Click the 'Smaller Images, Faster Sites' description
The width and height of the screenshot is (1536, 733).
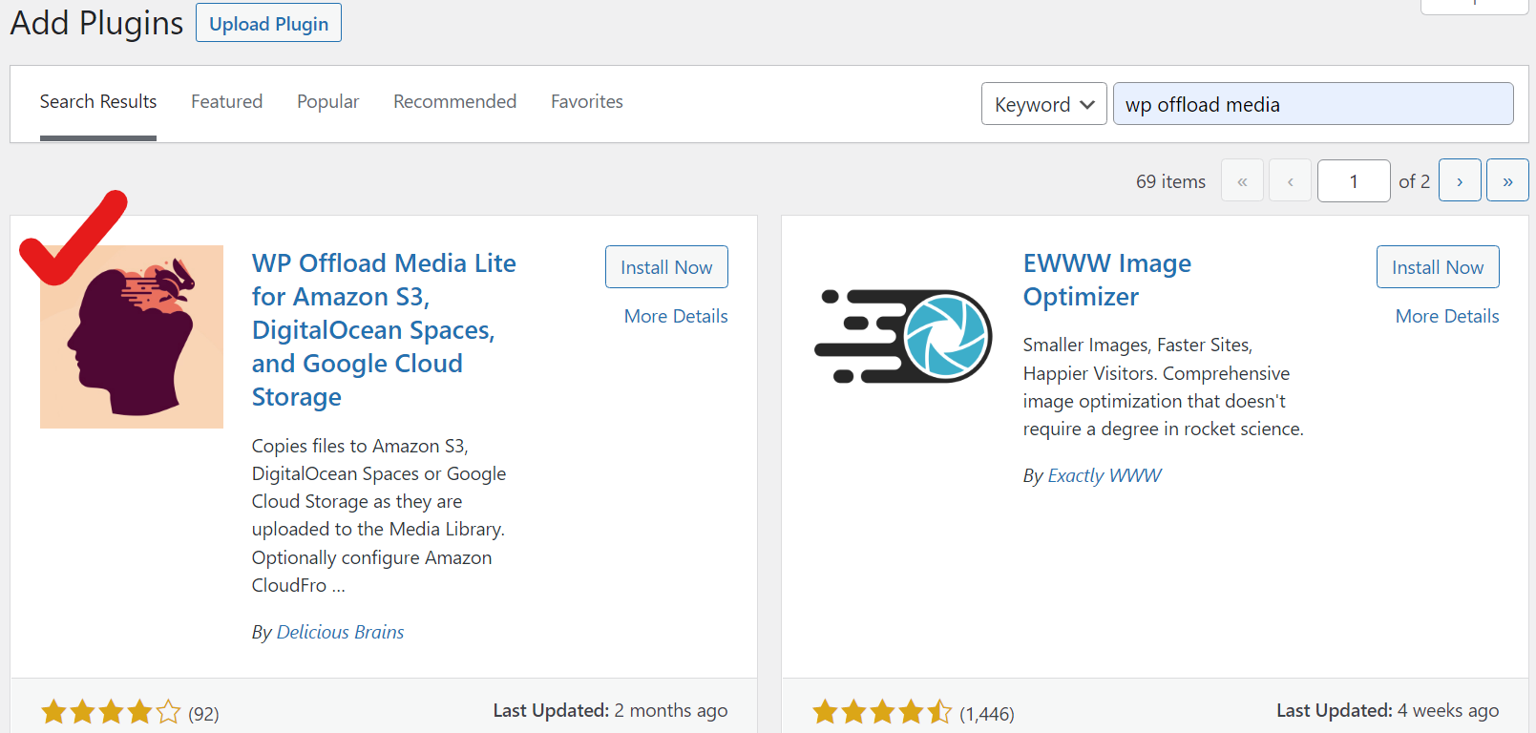tap(1164, 387)
